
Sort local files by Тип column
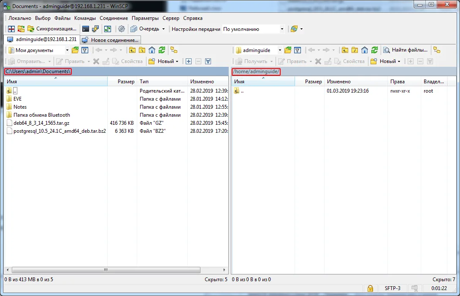162,82
